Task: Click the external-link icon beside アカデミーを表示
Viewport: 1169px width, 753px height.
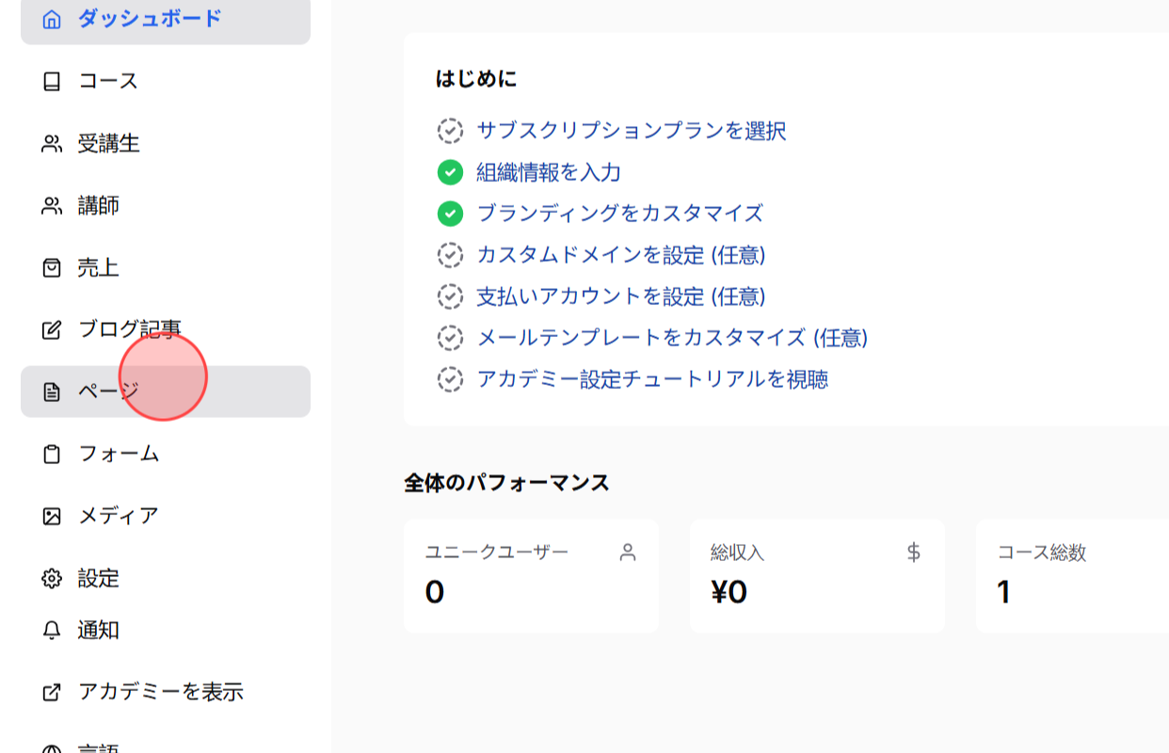Action: point(51,692)
